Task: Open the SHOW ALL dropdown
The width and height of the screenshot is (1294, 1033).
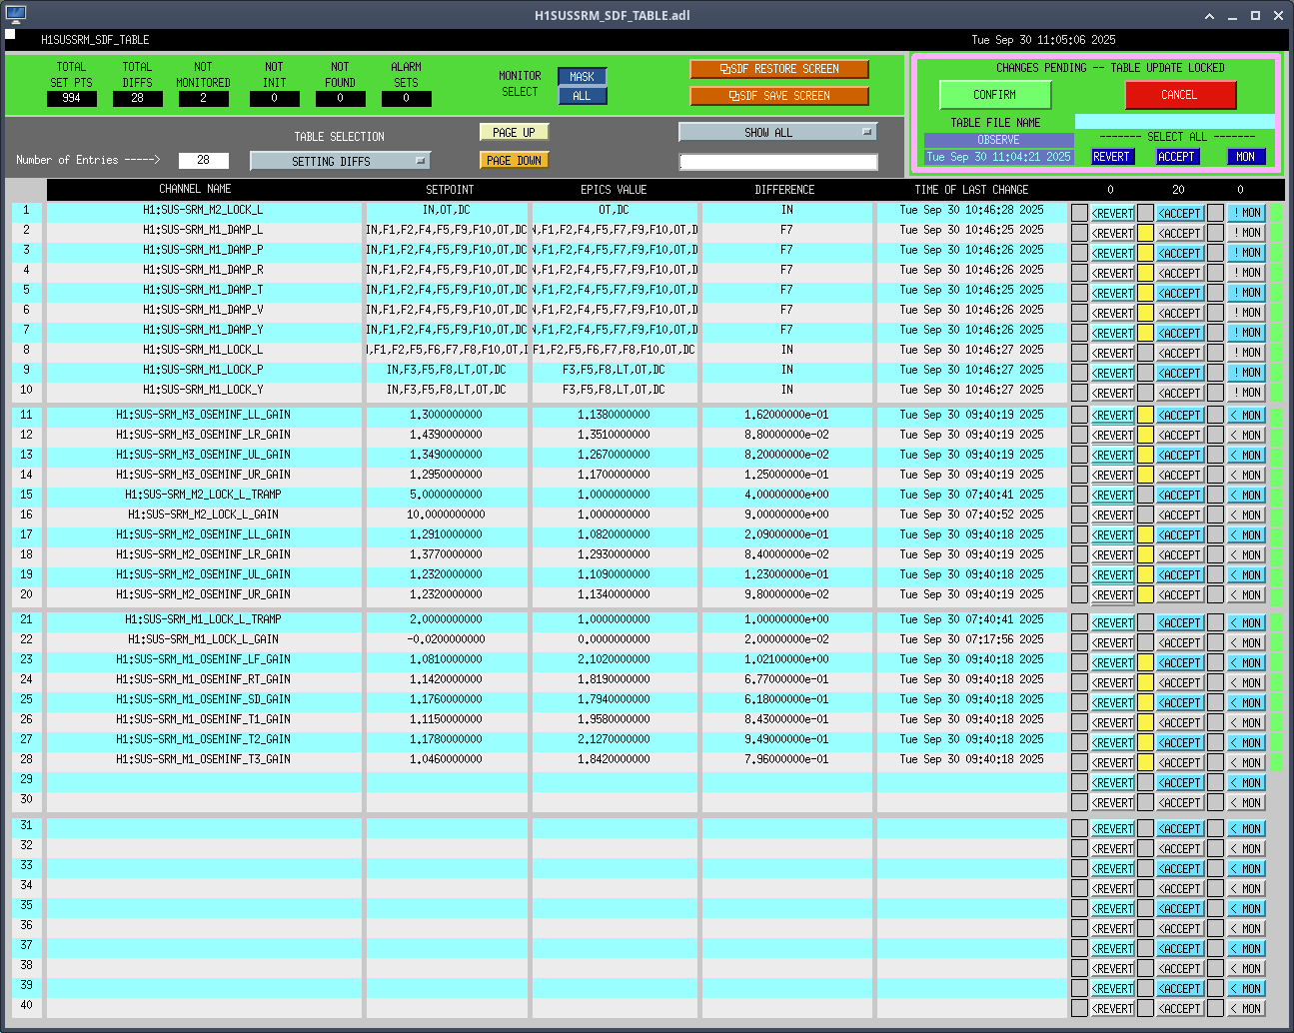Action: 777,132
